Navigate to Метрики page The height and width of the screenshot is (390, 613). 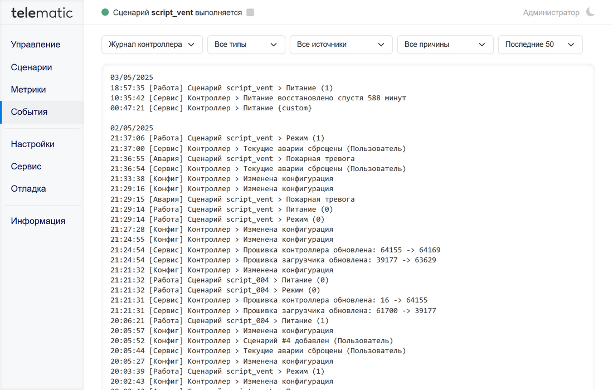click(28, 90)
